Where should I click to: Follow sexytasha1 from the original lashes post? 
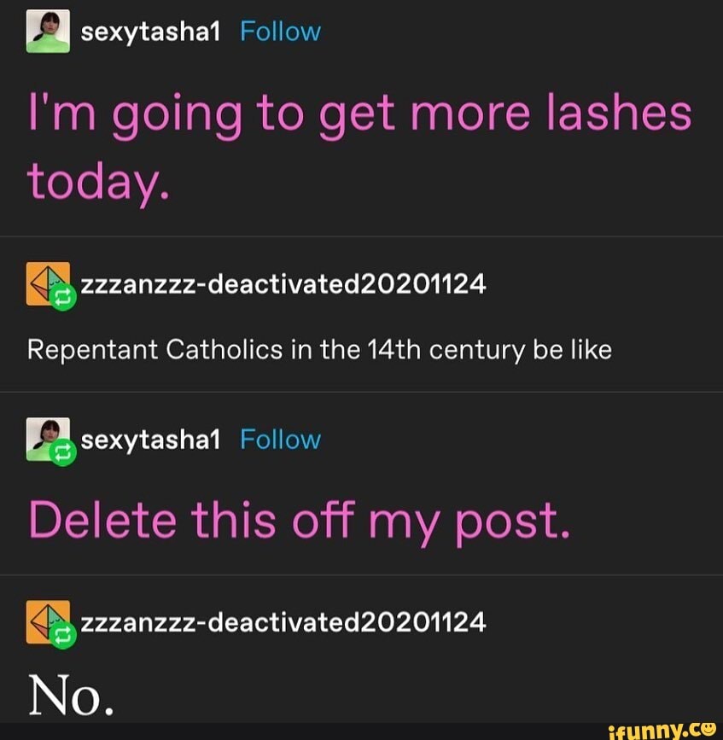coord(280,32)
